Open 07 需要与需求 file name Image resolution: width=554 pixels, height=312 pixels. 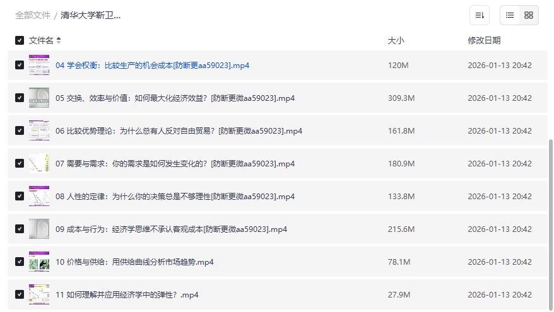(175, 164)
